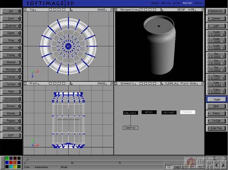Toggle the OBJ mode button

point(169,167)
